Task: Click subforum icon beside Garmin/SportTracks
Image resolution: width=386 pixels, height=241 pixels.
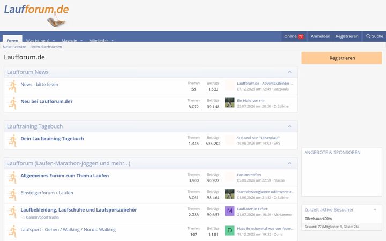Action: tap(23, 217)
